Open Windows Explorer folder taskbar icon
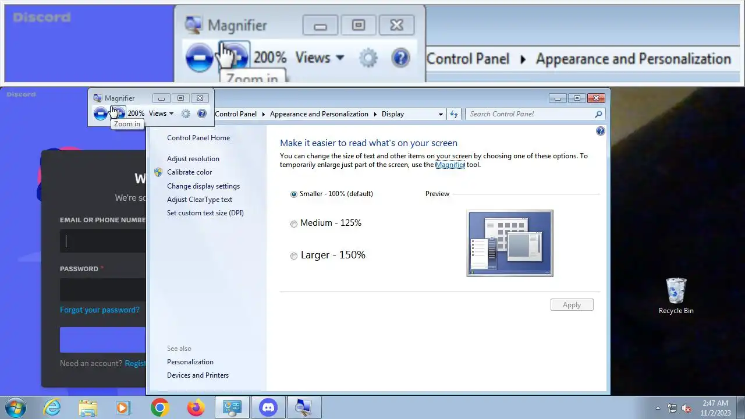The height and width of the screenshot is (419, 745). coord(88,408)
